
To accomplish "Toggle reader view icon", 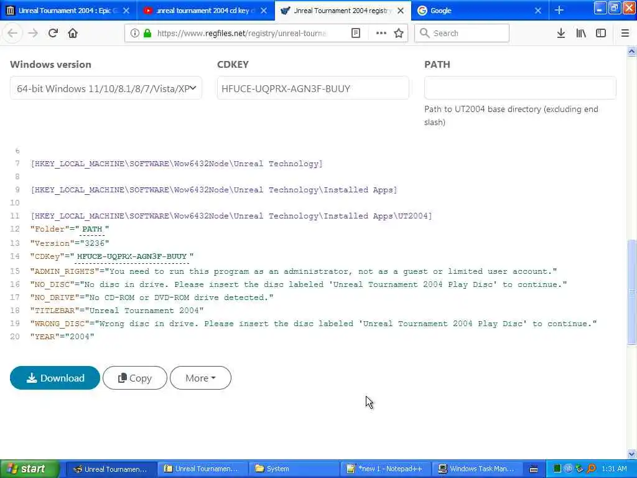I will point(355,34).
